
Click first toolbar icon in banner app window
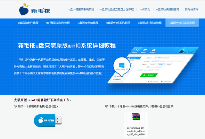click(135, 51)
